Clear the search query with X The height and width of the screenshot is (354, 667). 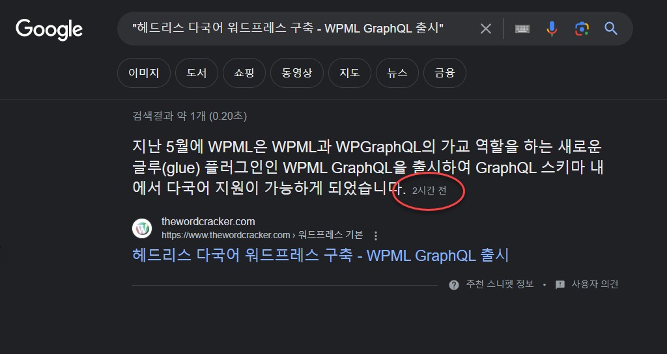pos(486,29)
